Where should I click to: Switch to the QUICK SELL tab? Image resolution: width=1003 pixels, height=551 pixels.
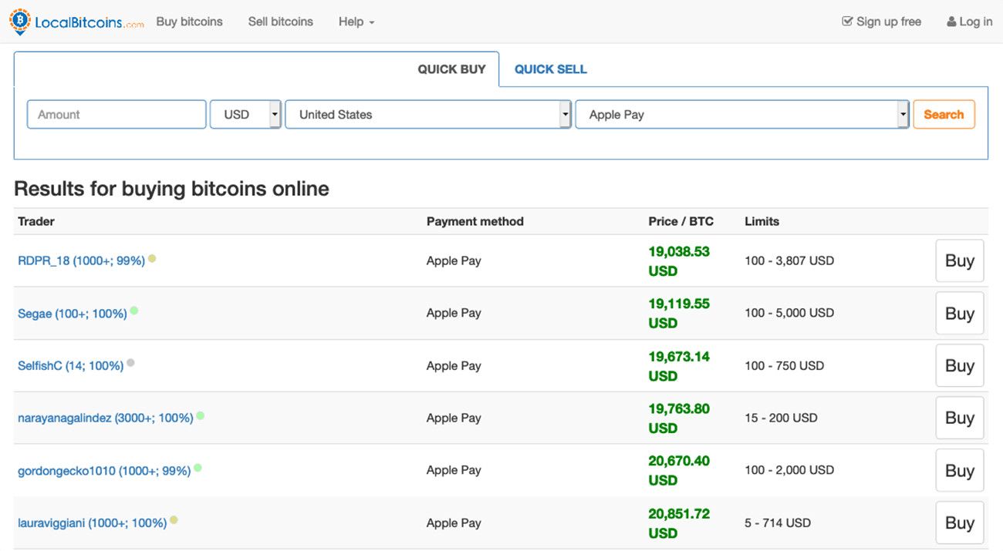click(551, 69)
